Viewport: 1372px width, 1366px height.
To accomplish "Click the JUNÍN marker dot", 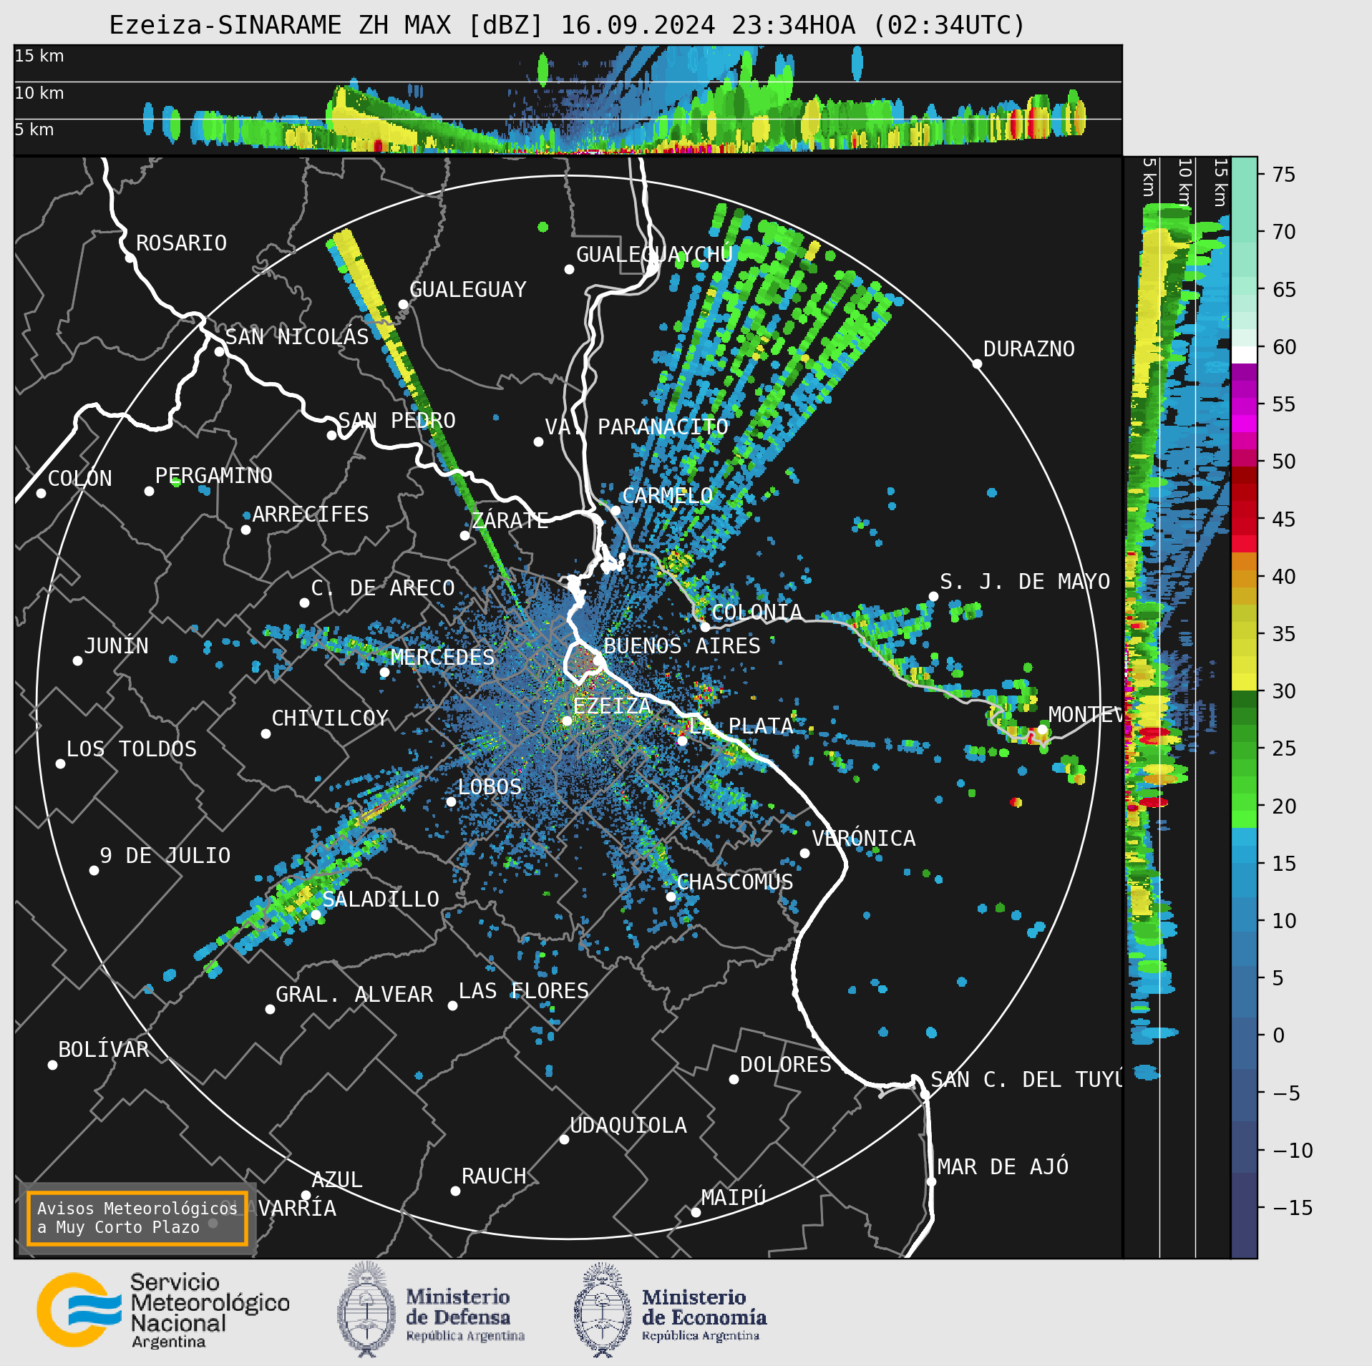I will pos(77,660).
